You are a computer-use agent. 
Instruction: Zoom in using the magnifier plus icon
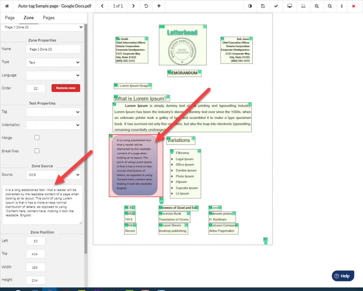(317, 6)
